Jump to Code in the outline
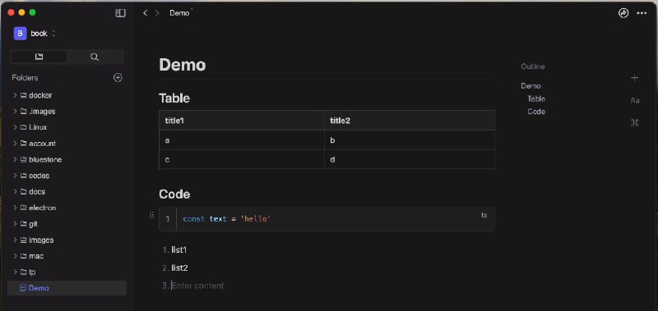The image size is (658, 311). (536, 112)
